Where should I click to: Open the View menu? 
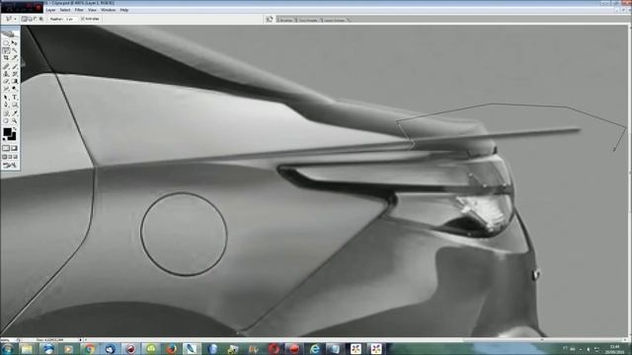click(x=92, y=10)
